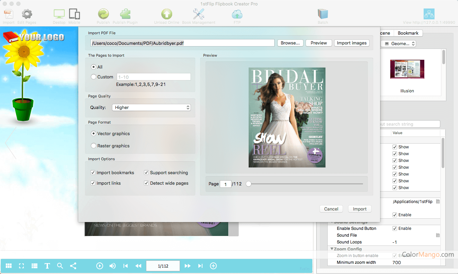Go to next page button
The image size is (458, 274).
point(187,266)
